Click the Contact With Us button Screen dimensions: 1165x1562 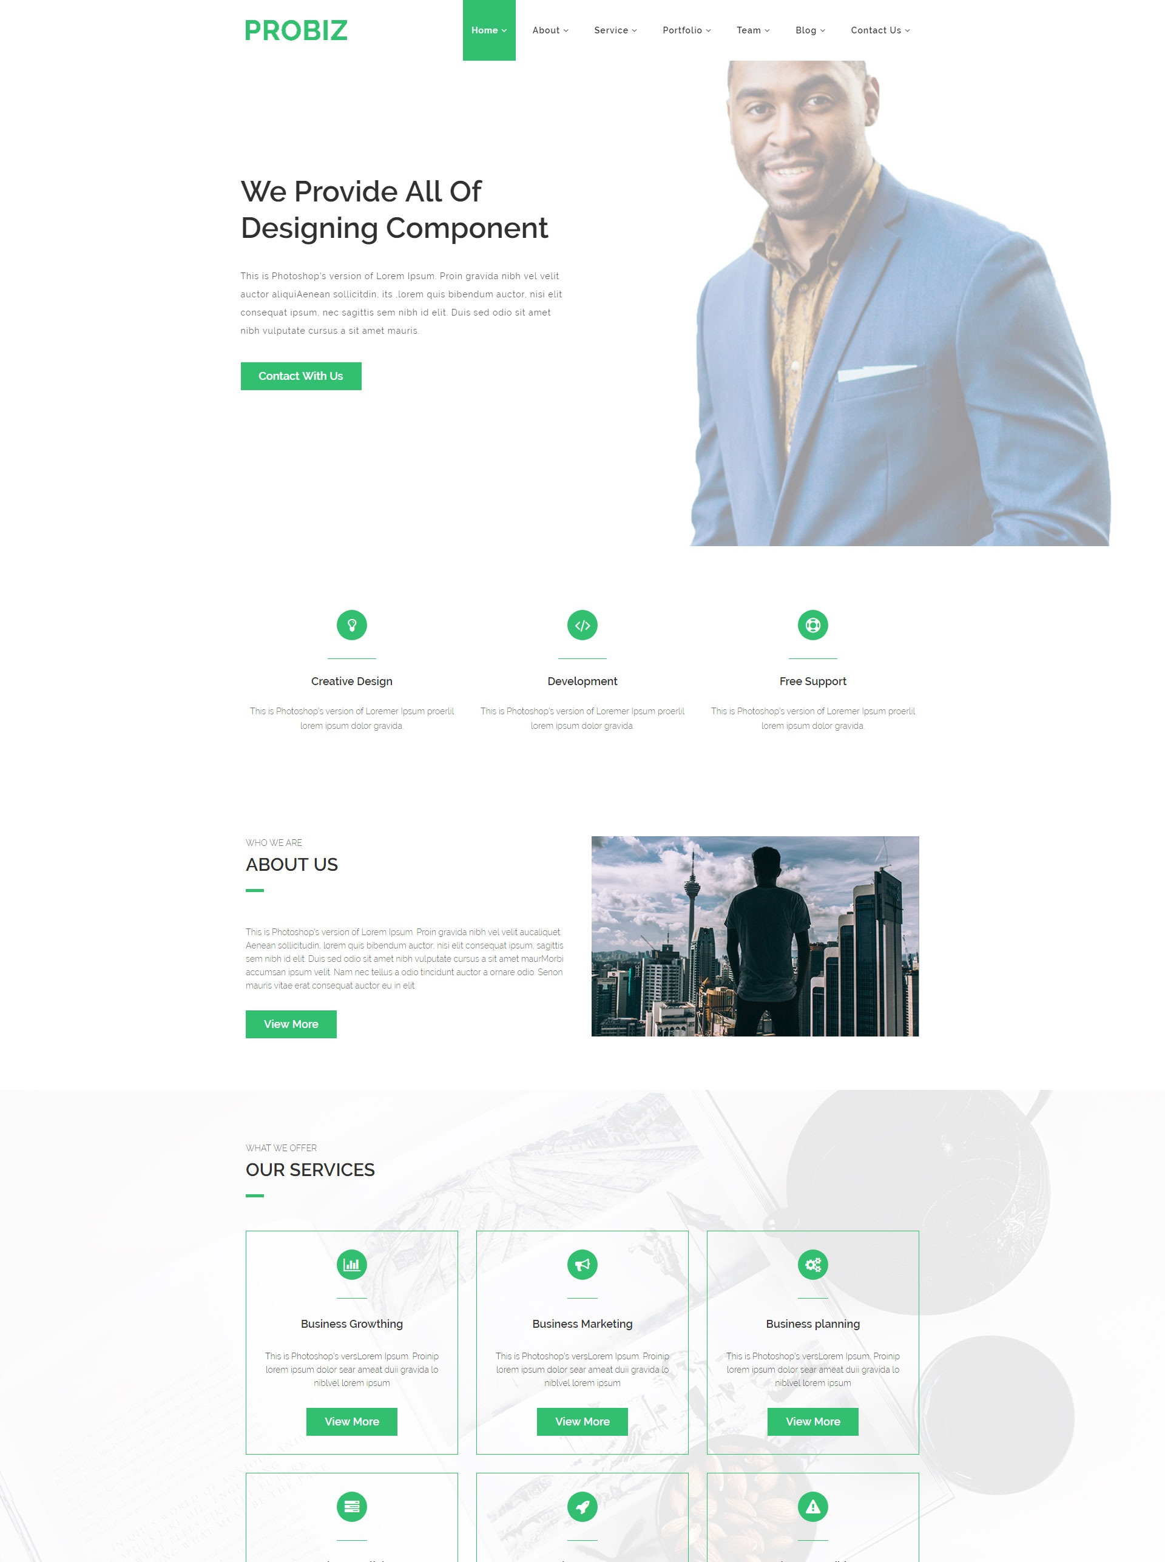point(300,376)
